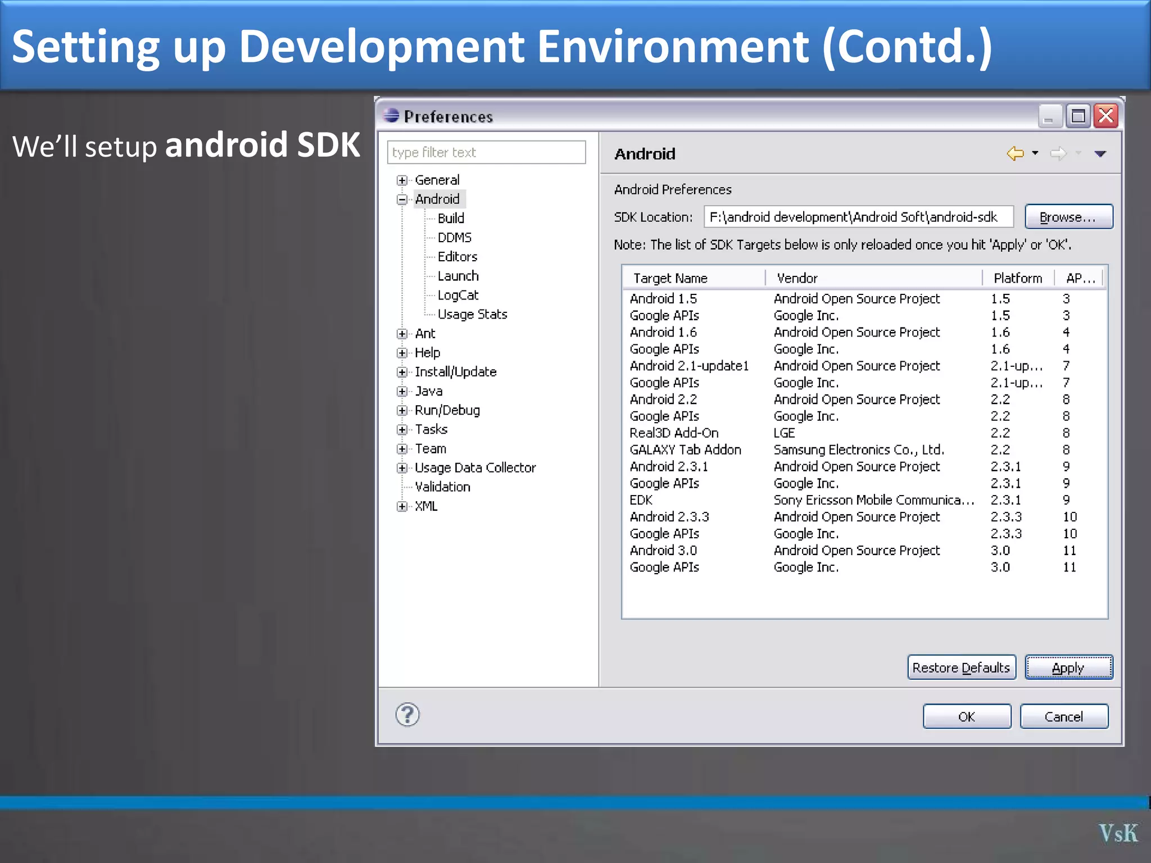
Task: Open the view menu triangle in Android header
Action: [1100, 153]
